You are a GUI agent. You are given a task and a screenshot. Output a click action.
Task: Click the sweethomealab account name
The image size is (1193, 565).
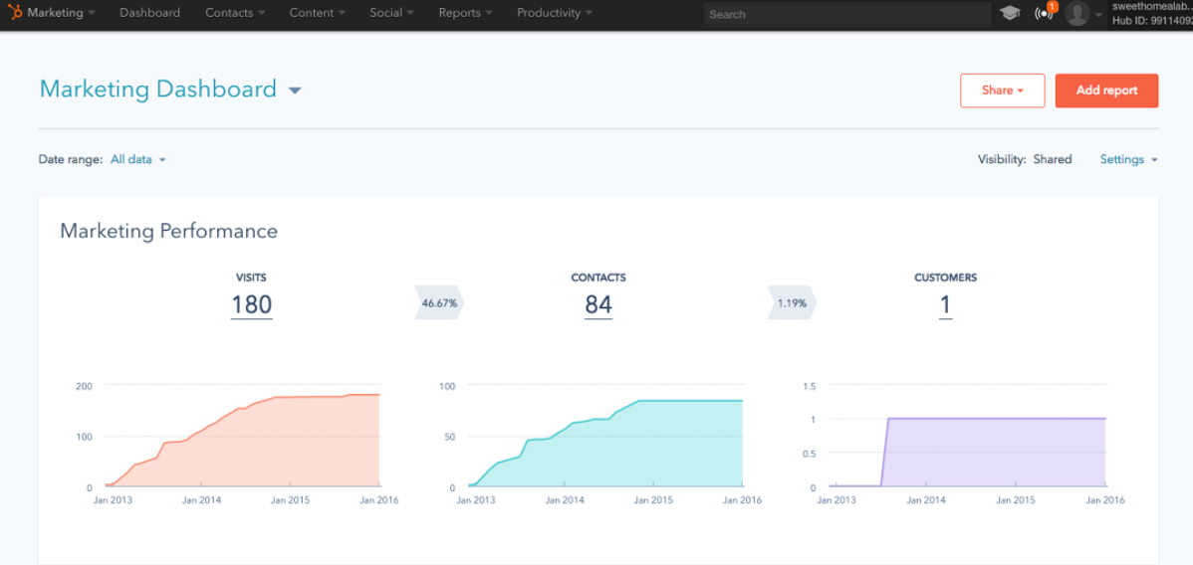click(x=1151, y=6)
